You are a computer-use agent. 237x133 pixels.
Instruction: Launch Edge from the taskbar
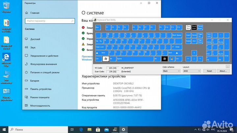(81, 129)
